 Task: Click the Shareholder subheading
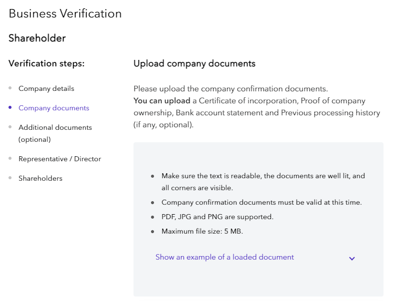point(37,38)
